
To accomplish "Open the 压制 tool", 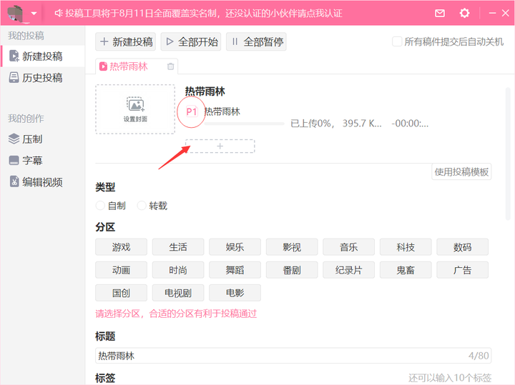I will click(x=43, y=139).
